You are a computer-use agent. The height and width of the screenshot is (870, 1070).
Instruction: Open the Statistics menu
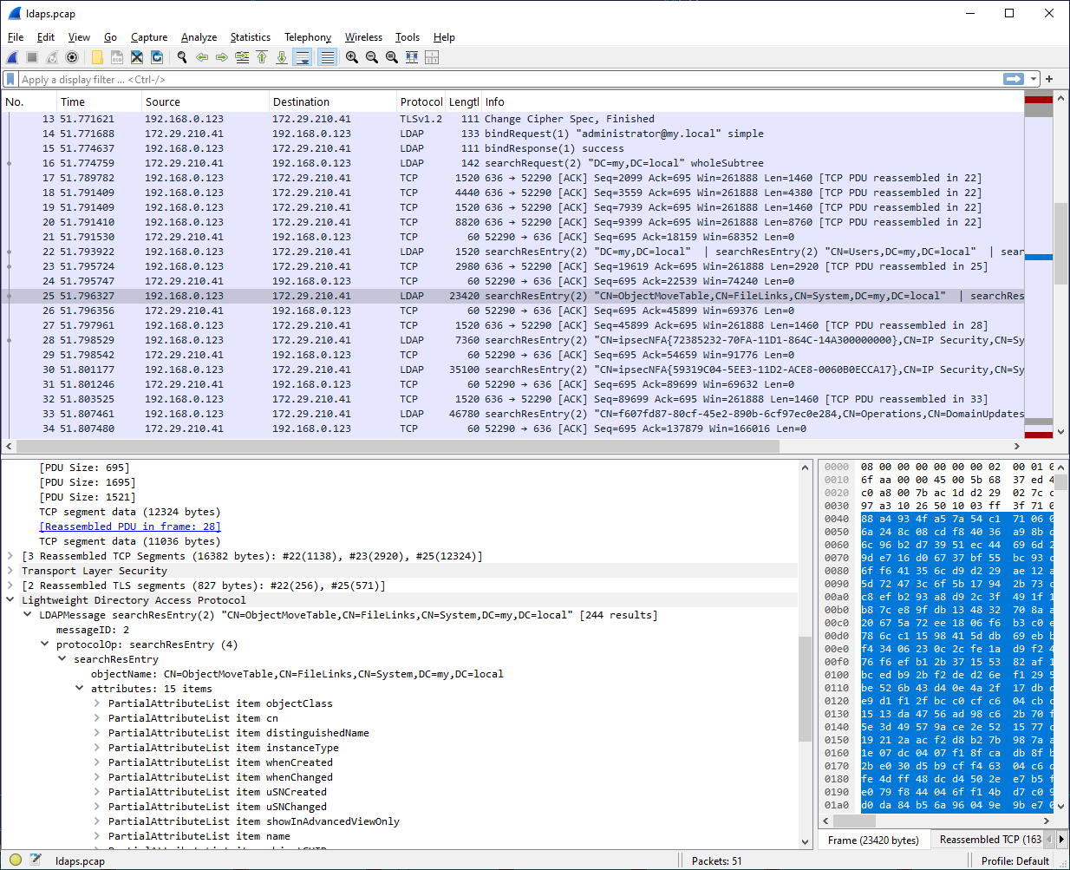coord(250,37)
